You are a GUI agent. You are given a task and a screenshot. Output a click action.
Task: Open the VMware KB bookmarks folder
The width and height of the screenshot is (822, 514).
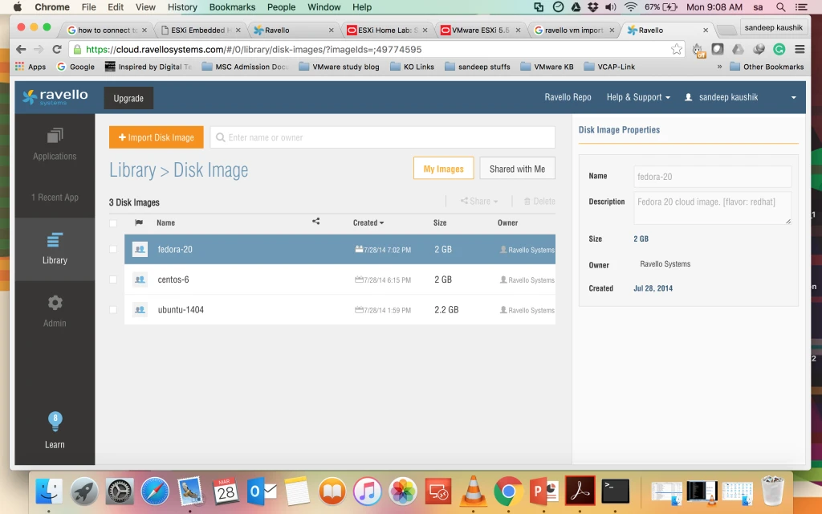click(x=547, y=67)
